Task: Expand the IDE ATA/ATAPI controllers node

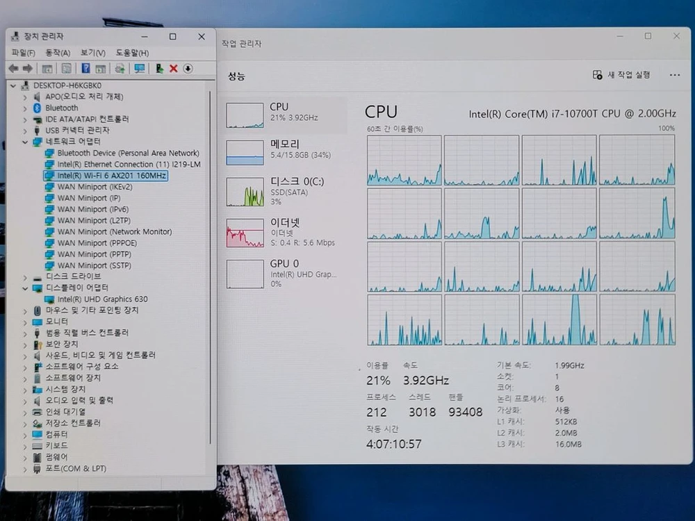Action: 25,119
